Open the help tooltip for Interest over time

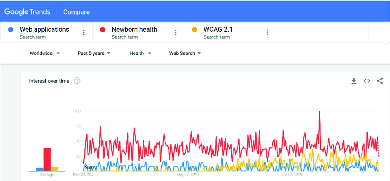pyautogui.click(x=78, y=81)
